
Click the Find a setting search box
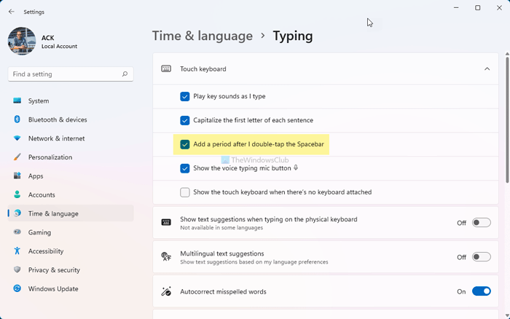tap(66, 74)
